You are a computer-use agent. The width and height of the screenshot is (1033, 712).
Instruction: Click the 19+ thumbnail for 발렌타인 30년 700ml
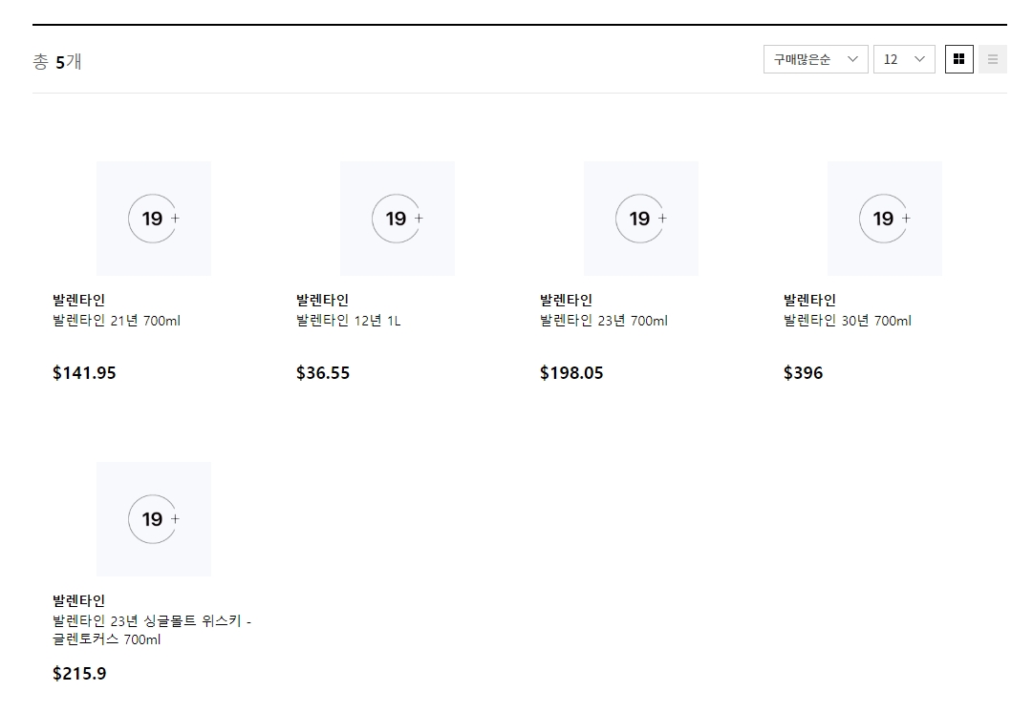(x=885, y=219)
